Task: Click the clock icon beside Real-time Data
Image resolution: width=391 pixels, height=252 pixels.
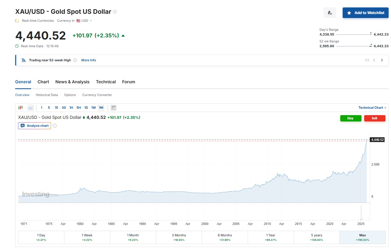Action: 17,46
